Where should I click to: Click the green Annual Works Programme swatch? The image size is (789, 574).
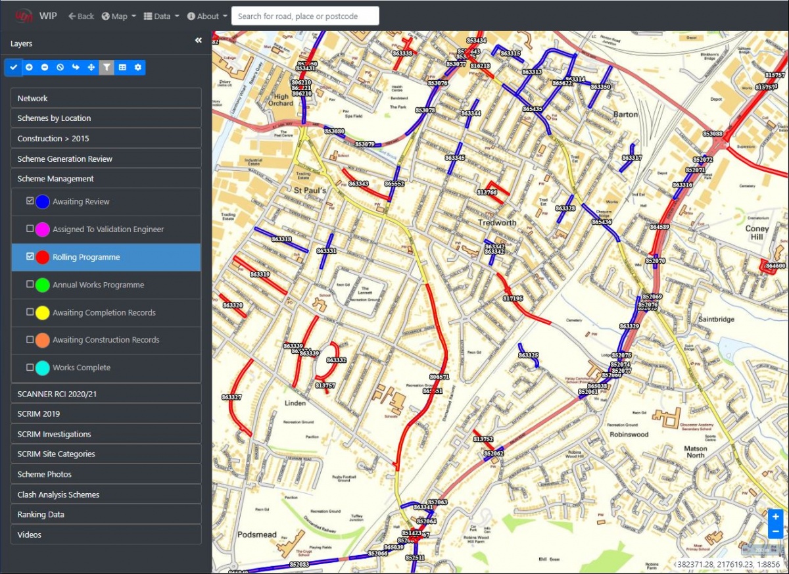point(43,285)
